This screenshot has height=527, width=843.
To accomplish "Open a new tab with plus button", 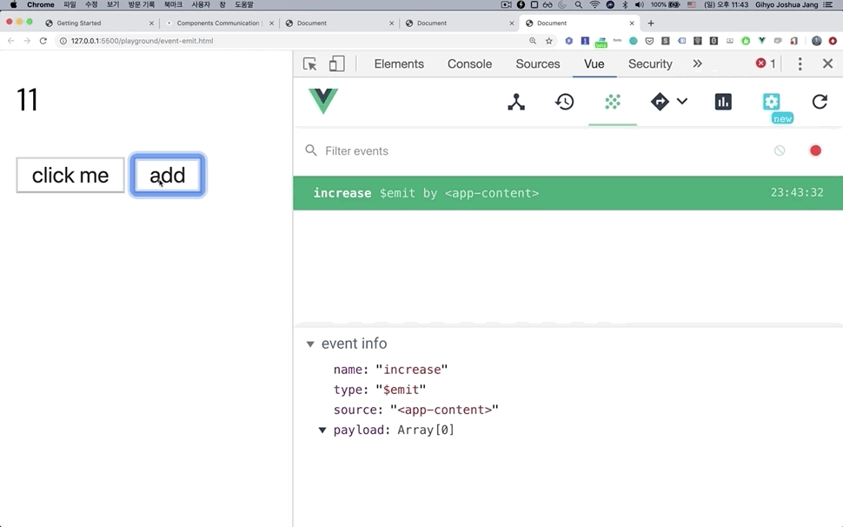I will 651,23.
